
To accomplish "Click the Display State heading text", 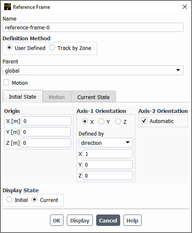I will (21, 190).
